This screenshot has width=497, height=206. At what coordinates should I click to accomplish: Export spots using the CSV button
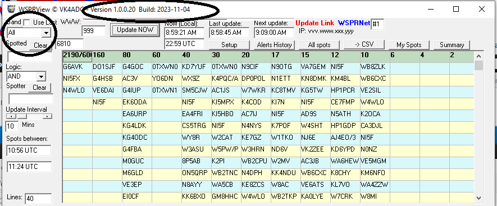(364, 44)
